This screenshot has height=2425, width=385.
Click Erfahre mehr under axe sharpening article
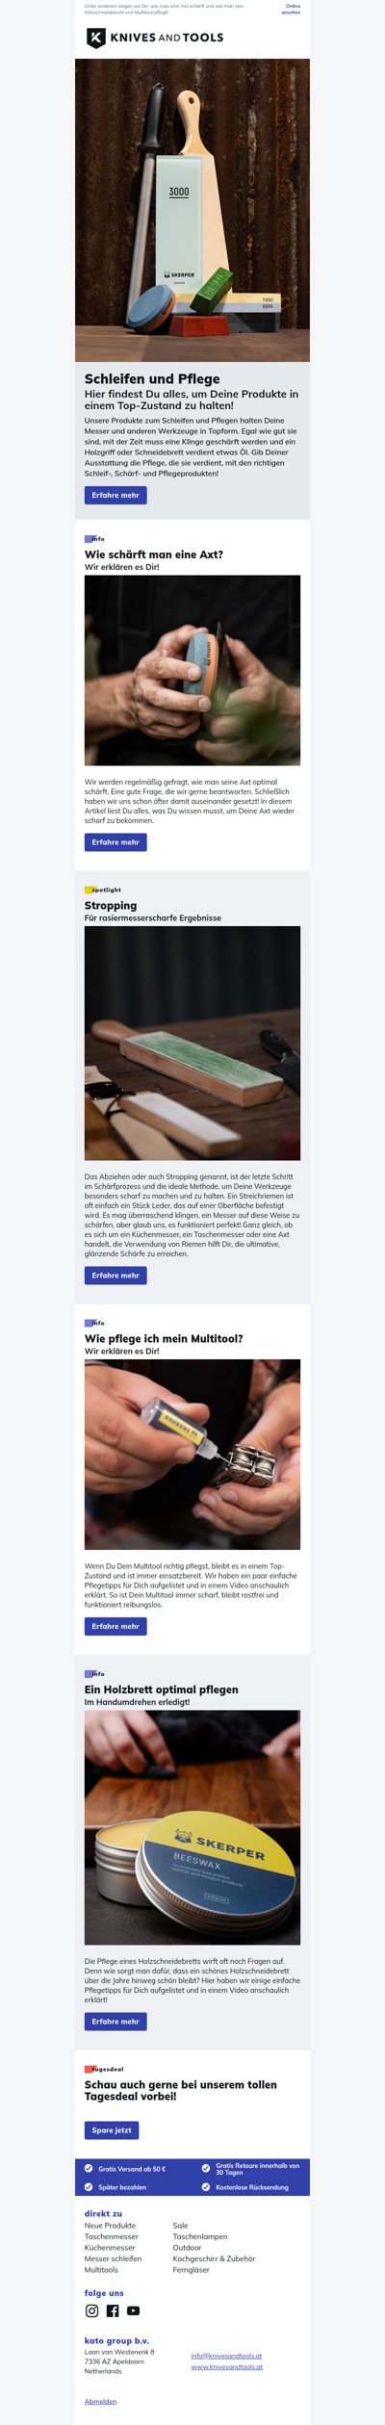[115, 841]
